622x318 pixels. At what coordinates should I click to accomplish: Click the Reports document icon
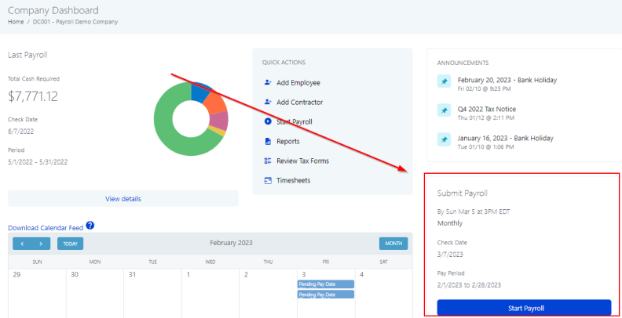268,141
